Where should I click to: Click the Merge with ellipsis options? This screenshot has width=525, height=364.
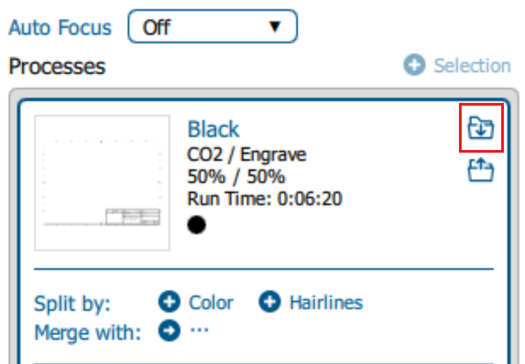tap(200, 330)
